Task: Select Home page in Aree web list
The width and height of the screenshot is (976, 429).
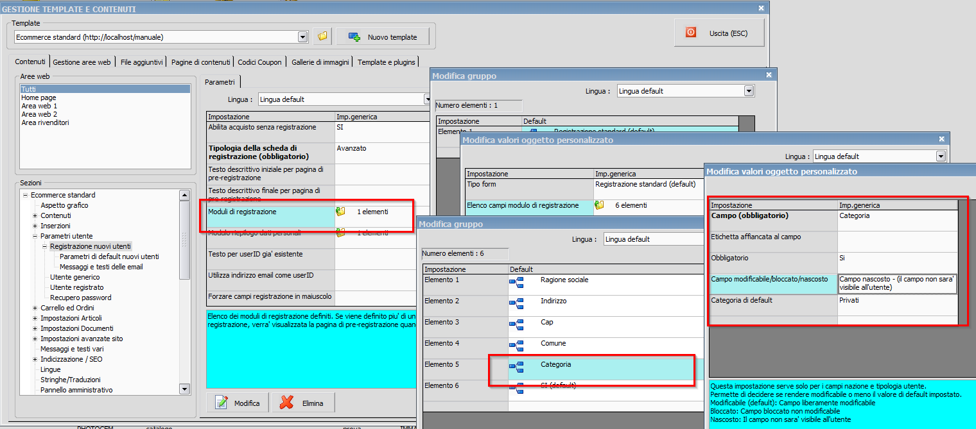Action: [x=105, y=97]
